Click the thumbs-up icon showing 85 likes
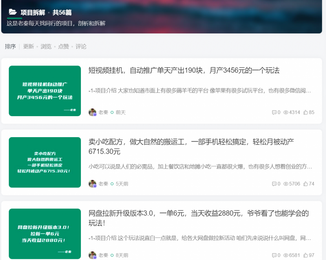This screenshot has height=260, width=326. point(305,112)
